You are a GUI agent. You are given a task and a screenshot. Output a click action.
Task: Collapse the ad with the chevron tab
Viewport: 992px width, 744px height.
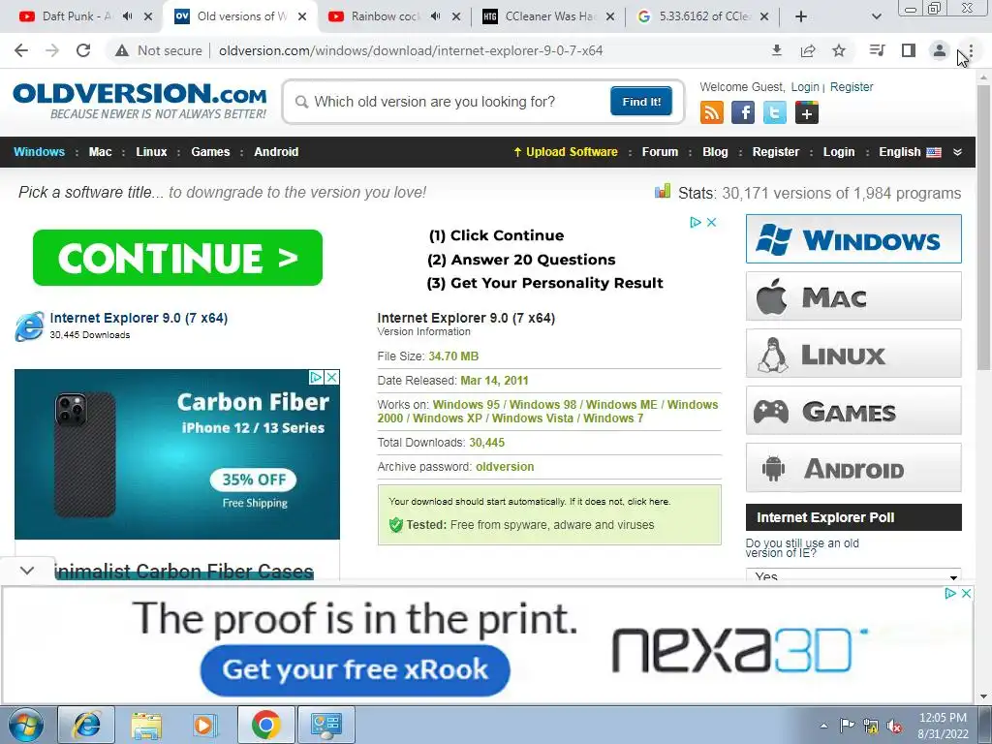pos(26,570)
